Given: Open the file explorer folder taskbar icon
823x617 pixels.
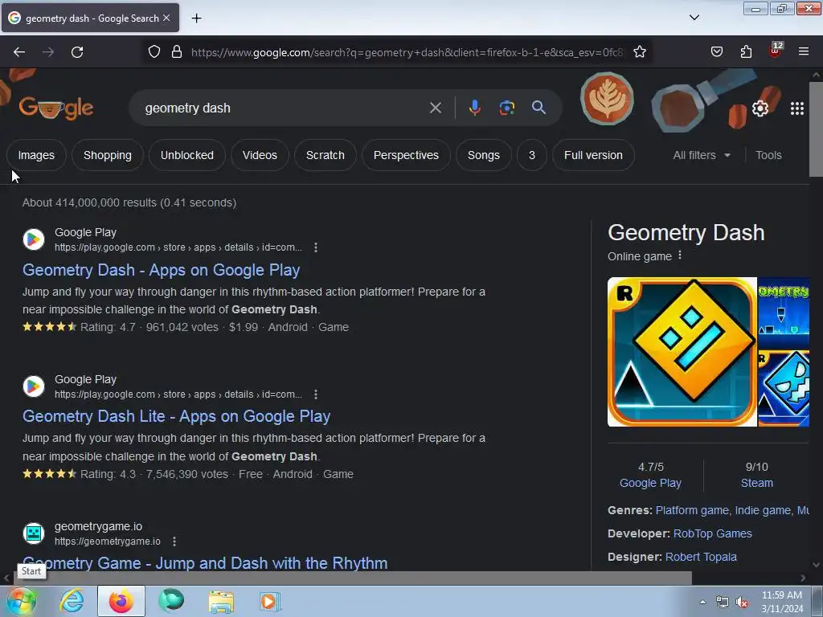Looking at the screenshot, I should [x=221, y=601].
